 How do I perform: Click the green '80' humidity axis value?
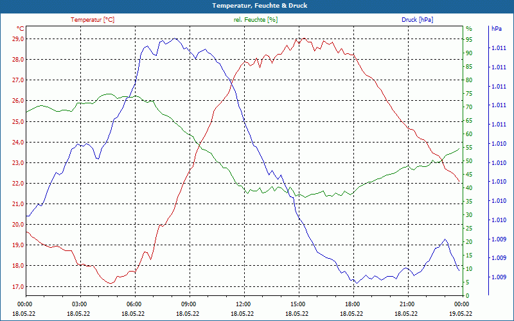click(469, 80)
